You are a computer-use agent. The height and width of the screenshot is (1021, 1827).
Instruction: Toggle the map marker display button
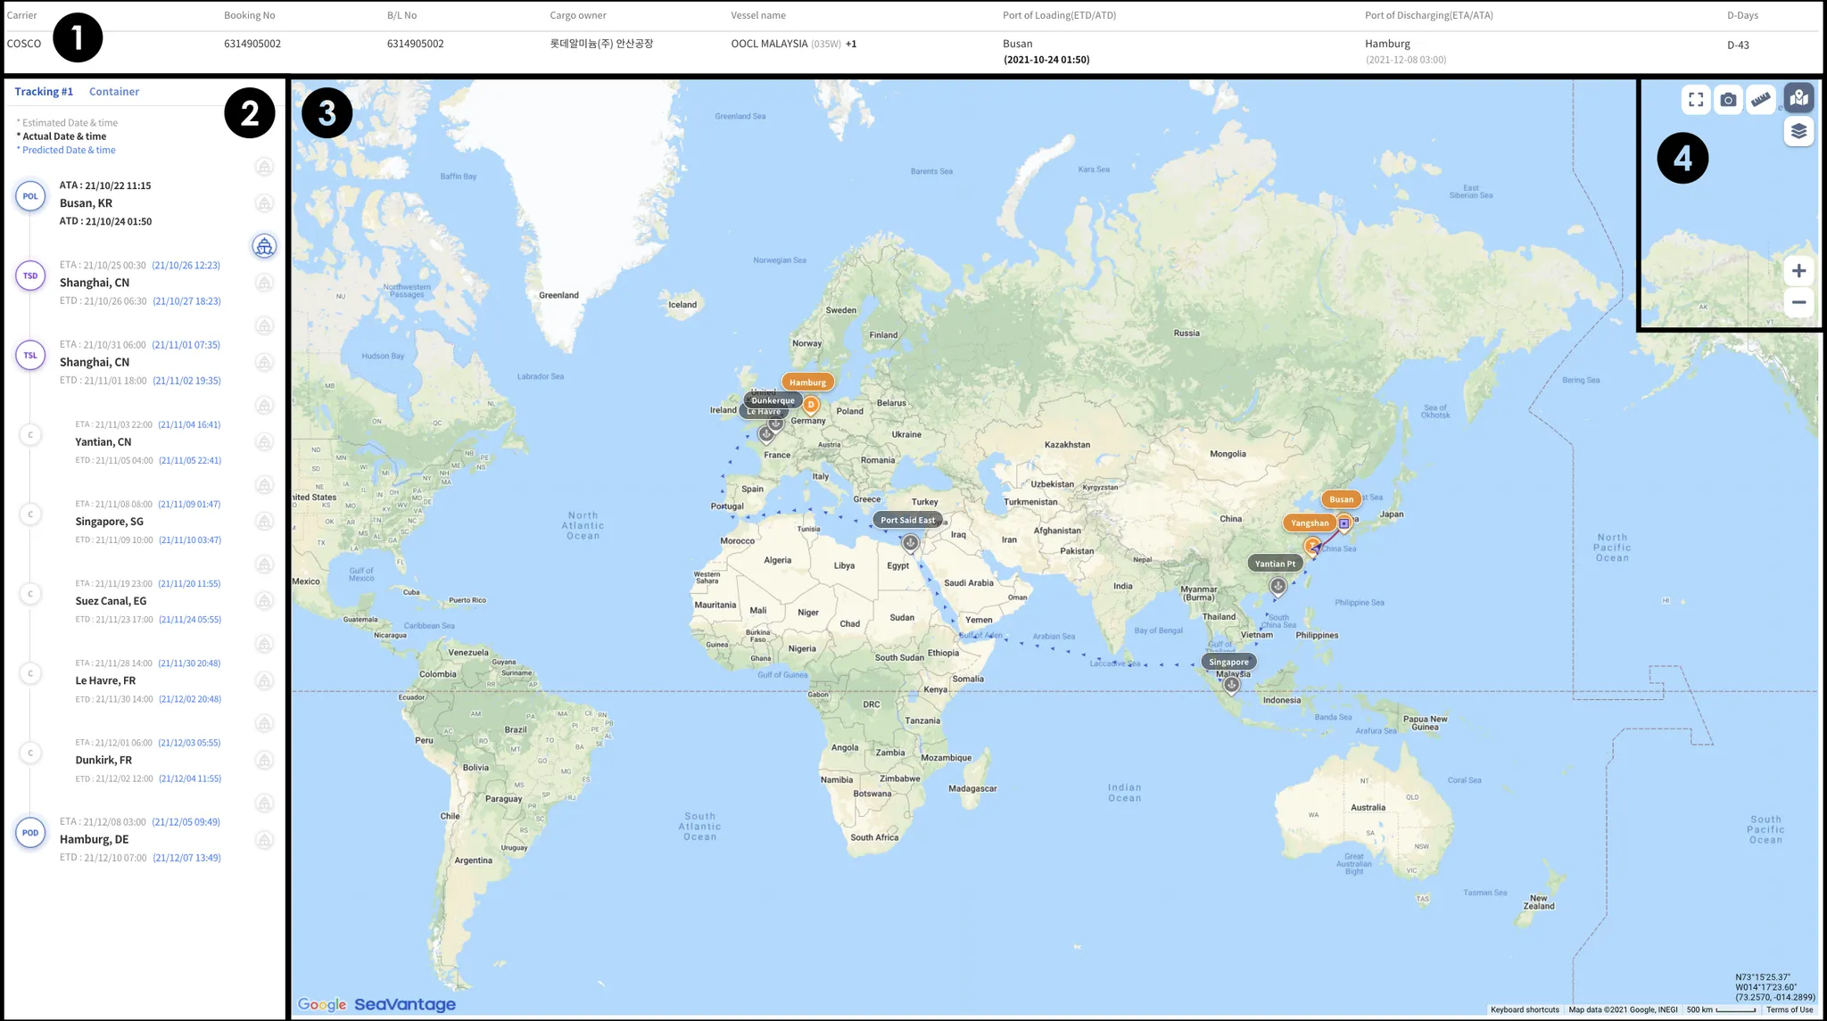click(x=1798, y=98)
